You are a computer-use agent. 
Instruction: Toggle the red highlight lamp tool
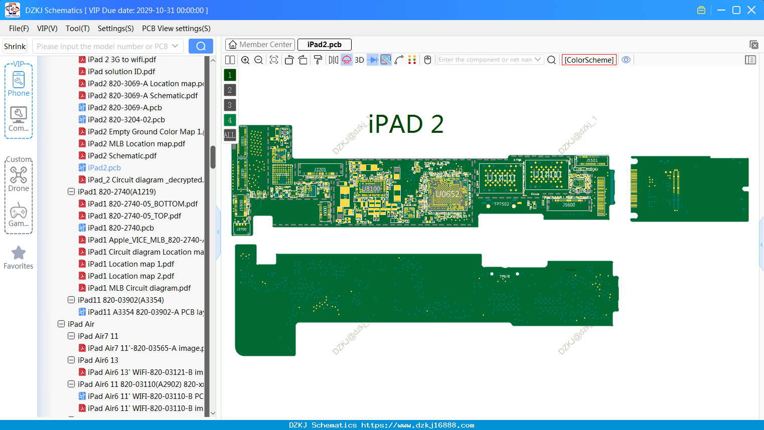click(x=347, y=60)
